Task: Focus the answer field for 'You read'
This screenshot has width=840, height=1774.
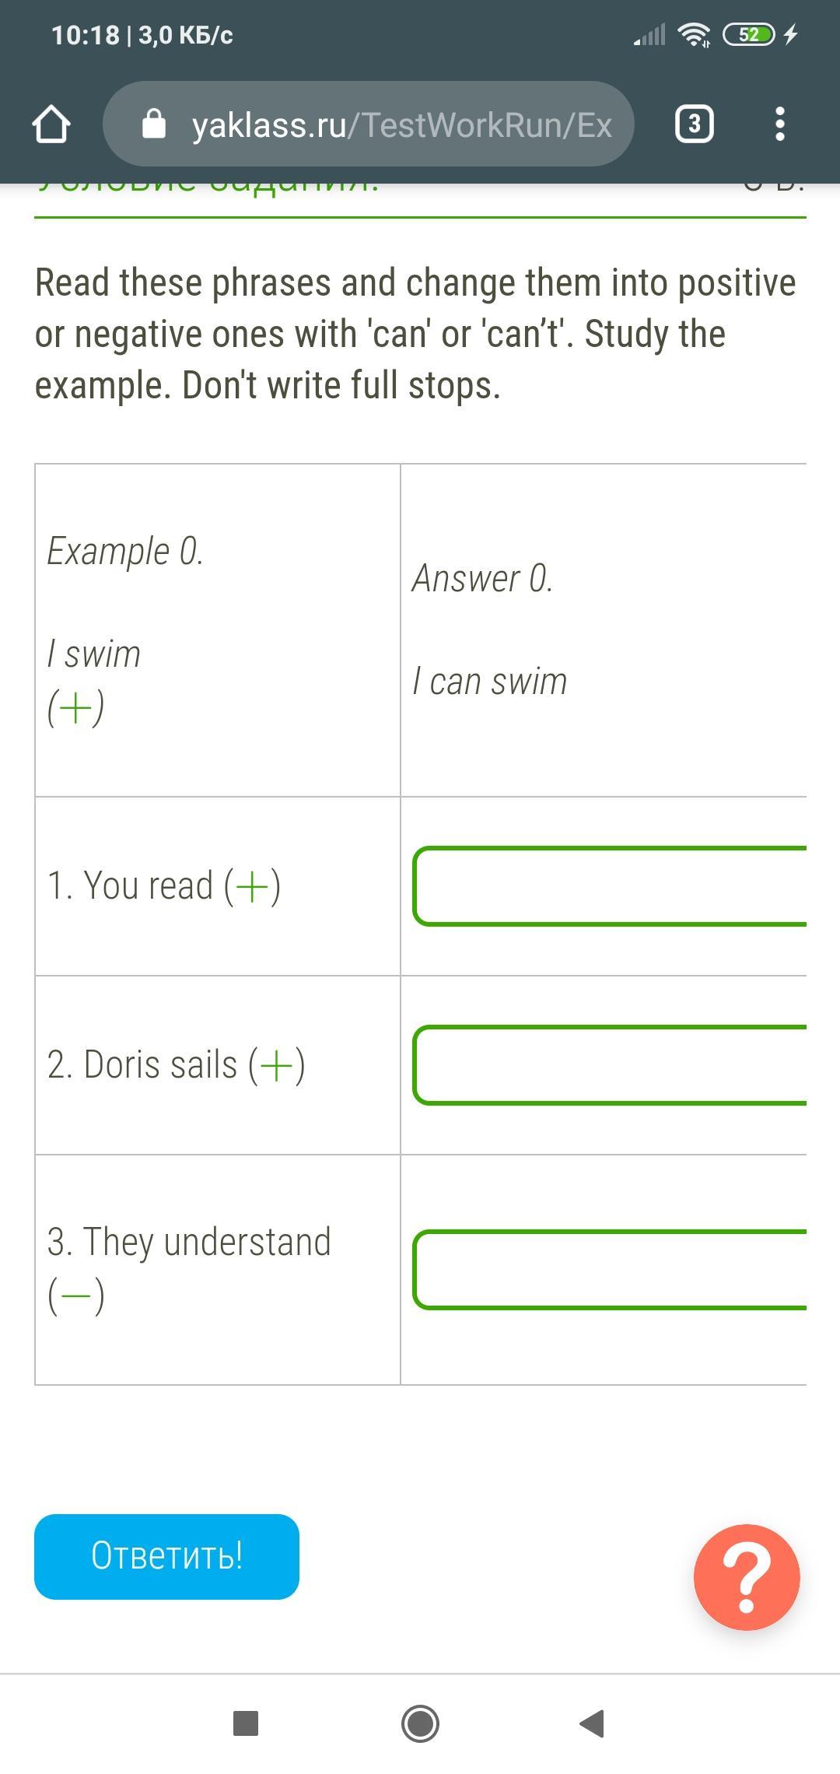Action: click(610, 886)
